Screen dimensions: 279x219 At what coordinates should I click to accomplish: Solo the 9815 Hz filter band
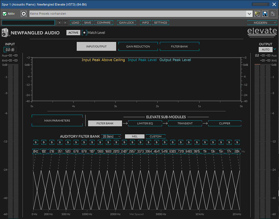(197, 142)
